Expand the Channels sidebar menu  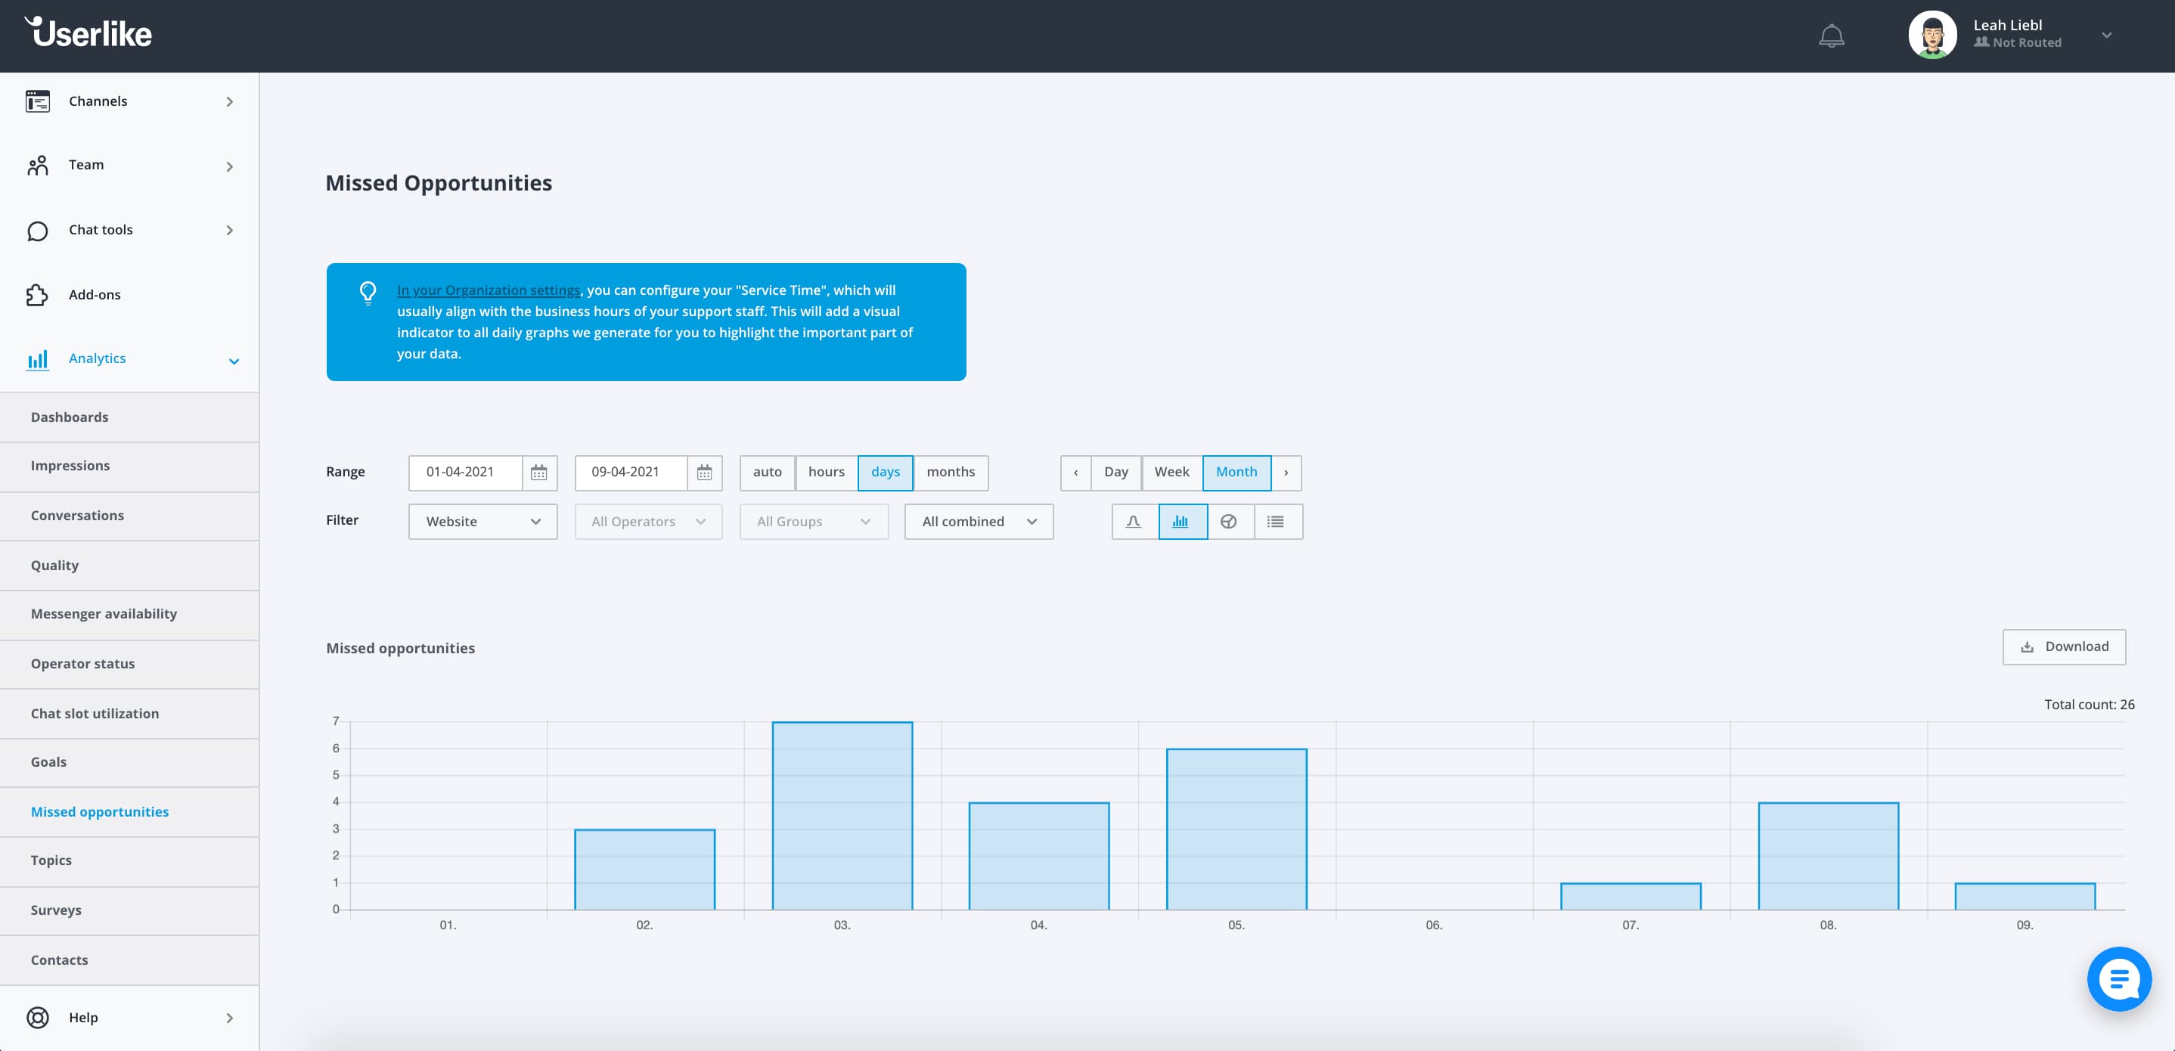point(129,101)
